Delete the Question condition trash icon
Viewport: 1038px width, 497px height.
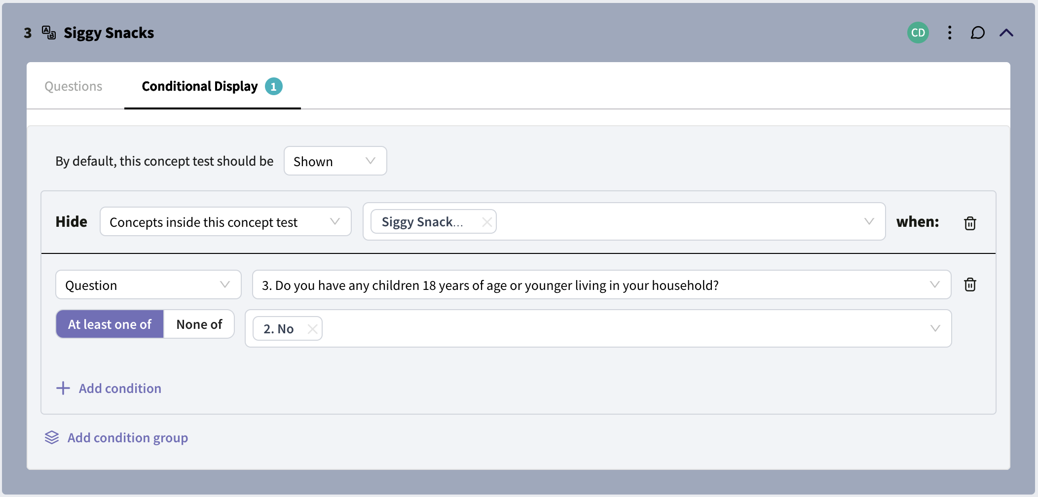(x=970, y=284)
